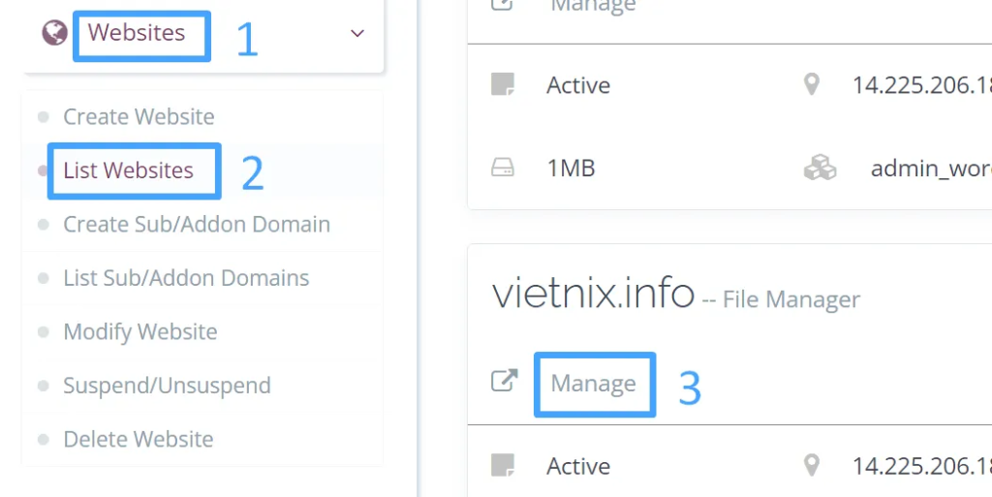Click the Active status icon under vietnix.info
The image size is (992, 497).
(x=502, y=466)
